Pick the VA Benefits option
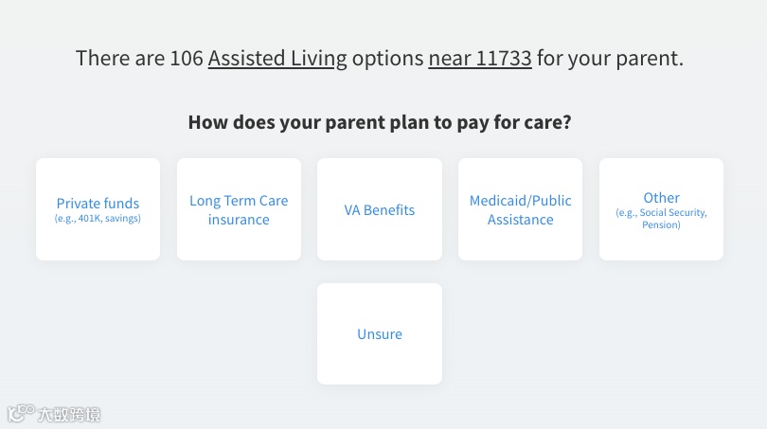This screenshot has height=429, width=767. click(x=380, y=209)
